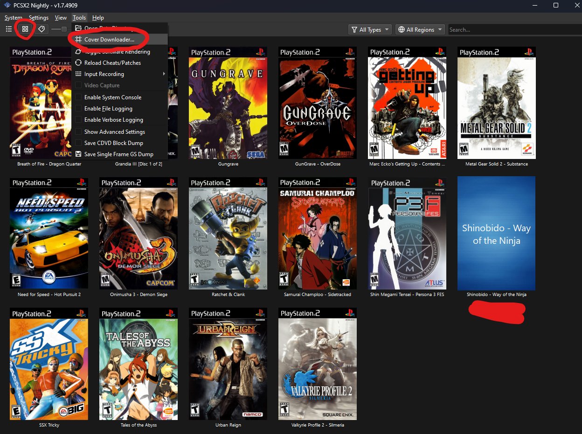Select the Ratchet & Clank cover
The height and width of the screenshot is (434, 582).
[x=228, y=233]
